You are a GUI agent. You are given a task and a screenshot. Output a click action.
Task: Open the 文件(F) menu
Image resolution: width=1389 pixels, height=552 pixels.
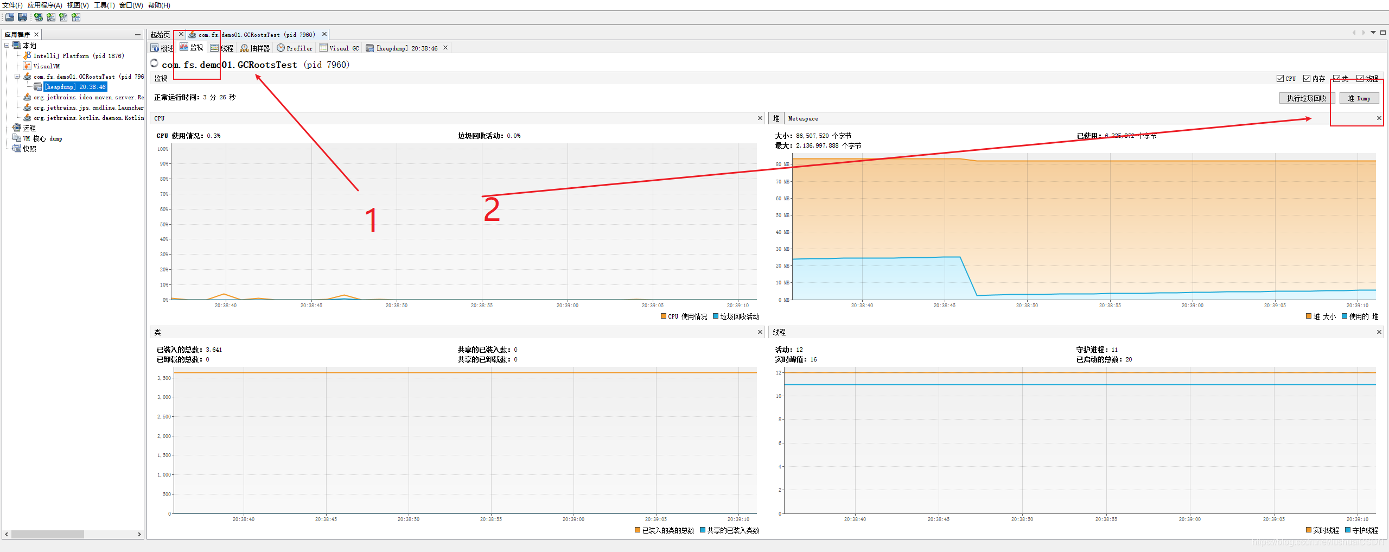[12, 5]
